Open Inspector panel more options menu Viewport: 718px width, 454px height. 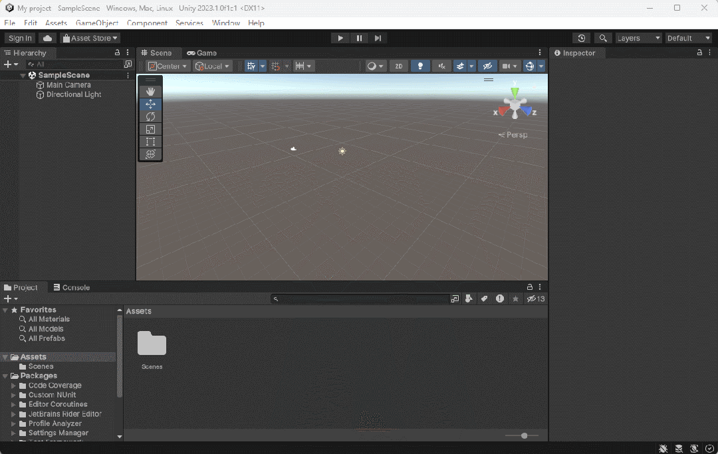[x=710, y=53]
